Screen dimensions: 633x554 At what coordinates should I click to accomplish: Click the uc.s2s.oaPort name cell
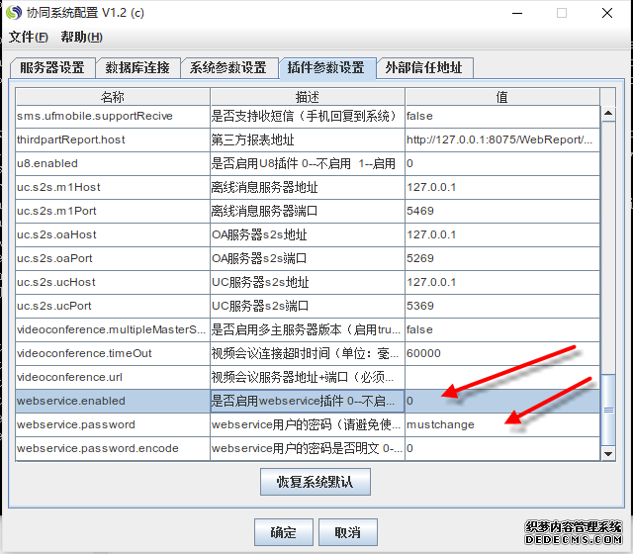pyautogui.click(x=113, y=259)
